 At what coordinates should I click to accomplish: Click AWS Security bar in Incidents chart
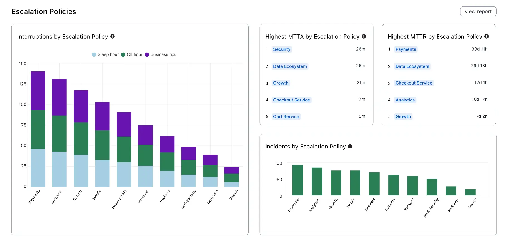pyautogui.click(x=432, y=187)
